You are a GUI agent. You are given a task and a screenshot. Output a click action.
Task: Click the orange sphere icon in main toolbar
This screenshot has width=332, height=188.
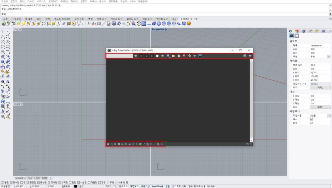[x=189, y=24]
